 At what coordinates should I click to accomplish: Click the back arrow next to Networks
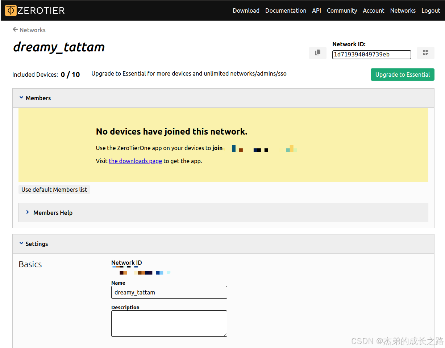[x=15, y=30]
